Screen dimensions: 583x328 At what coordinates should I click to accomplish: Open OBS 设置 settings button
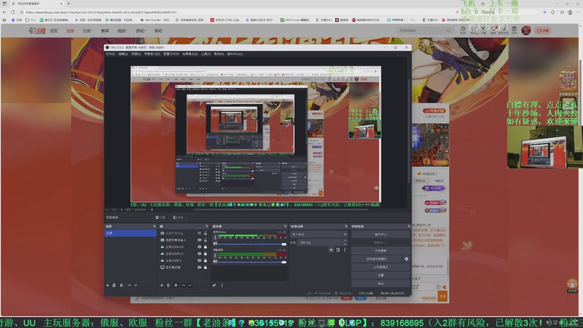click(380, 276)
